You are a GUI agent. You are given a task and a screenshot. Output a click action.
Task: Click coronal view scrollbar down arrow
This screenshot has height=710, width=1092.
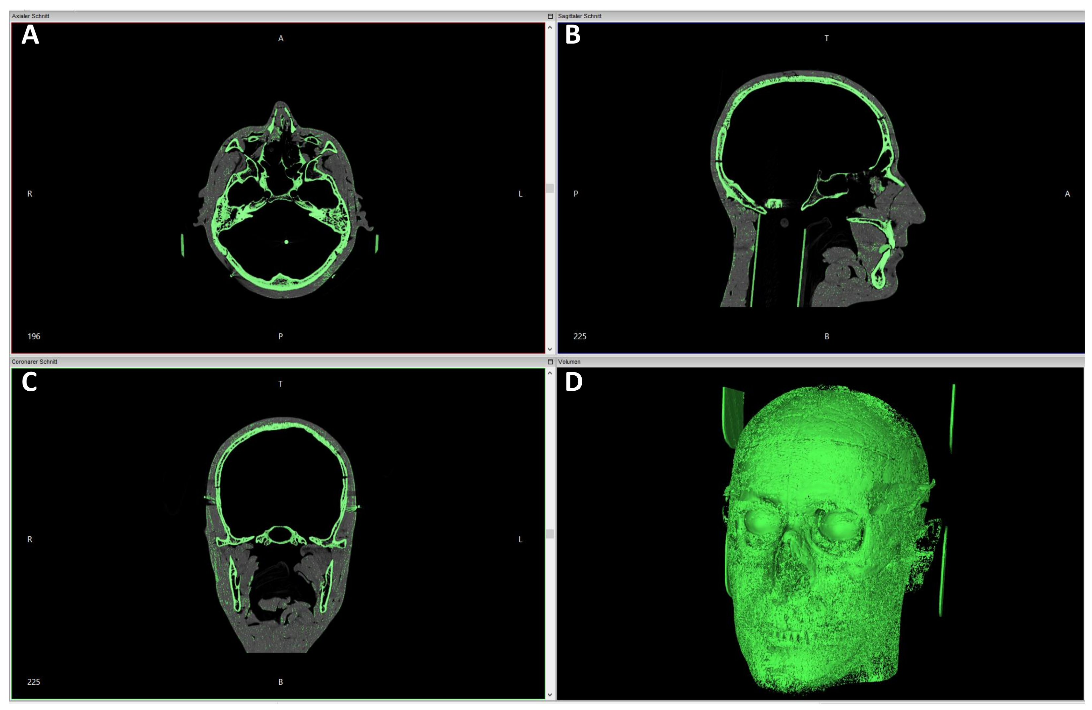tap(550, 695)
